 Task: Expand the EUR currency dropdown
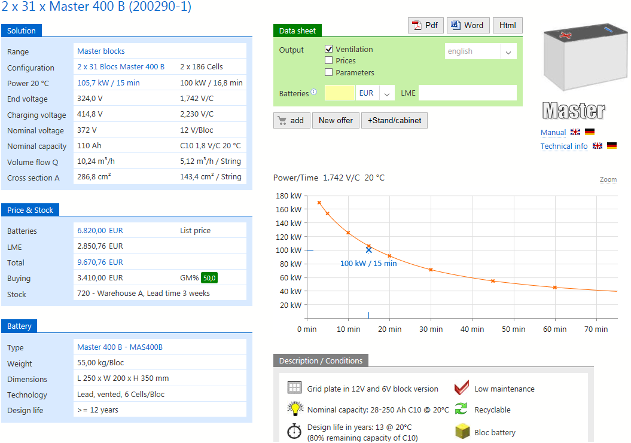point(388,93)
